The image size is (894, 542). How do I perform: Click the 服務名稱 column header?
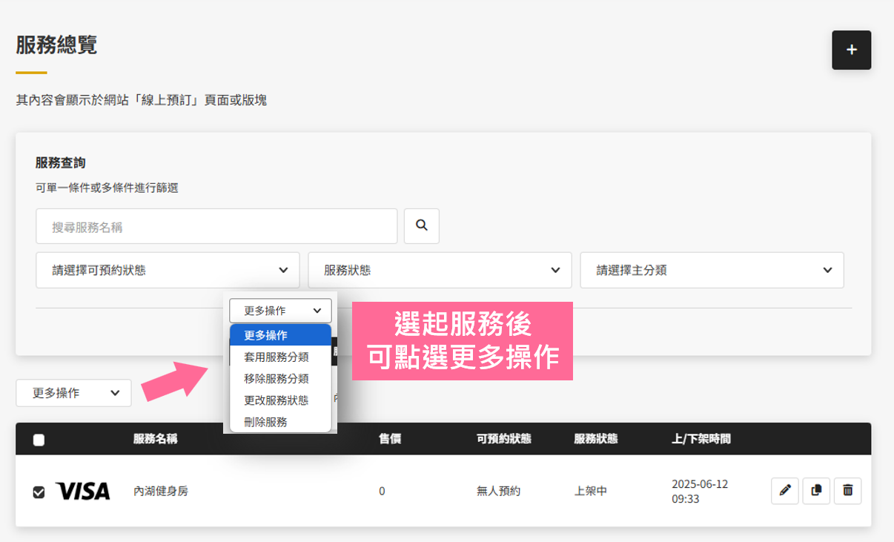coord(155,439)
